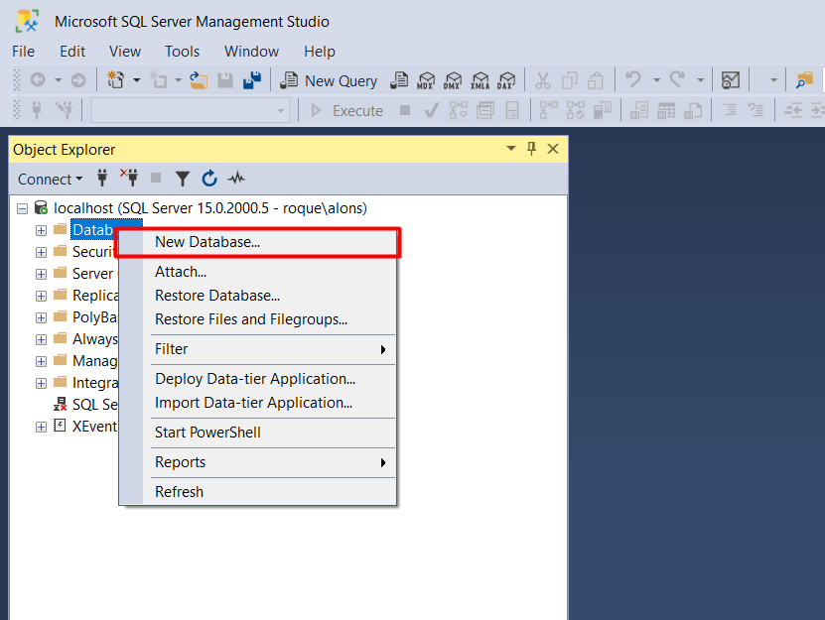Click the DAX query icon
The image size is (825, 620).
(x=506, y=80)
